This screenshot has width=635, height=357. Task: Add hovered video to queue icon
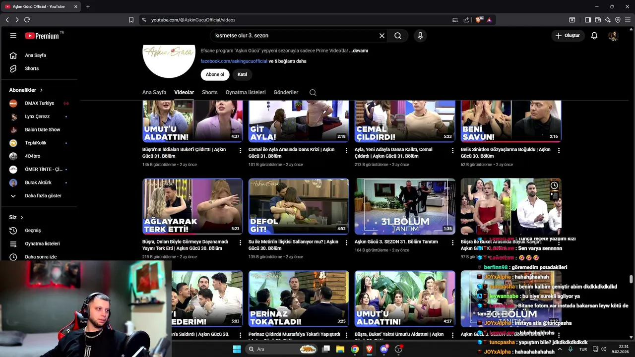tap(554, 196)
